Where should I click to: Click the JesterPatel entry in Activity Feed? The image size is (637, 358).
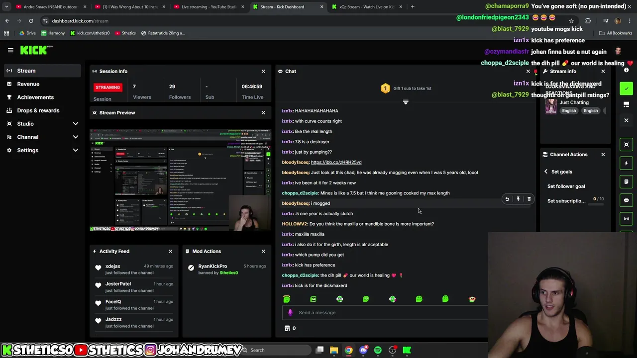(x=133, y=287)
